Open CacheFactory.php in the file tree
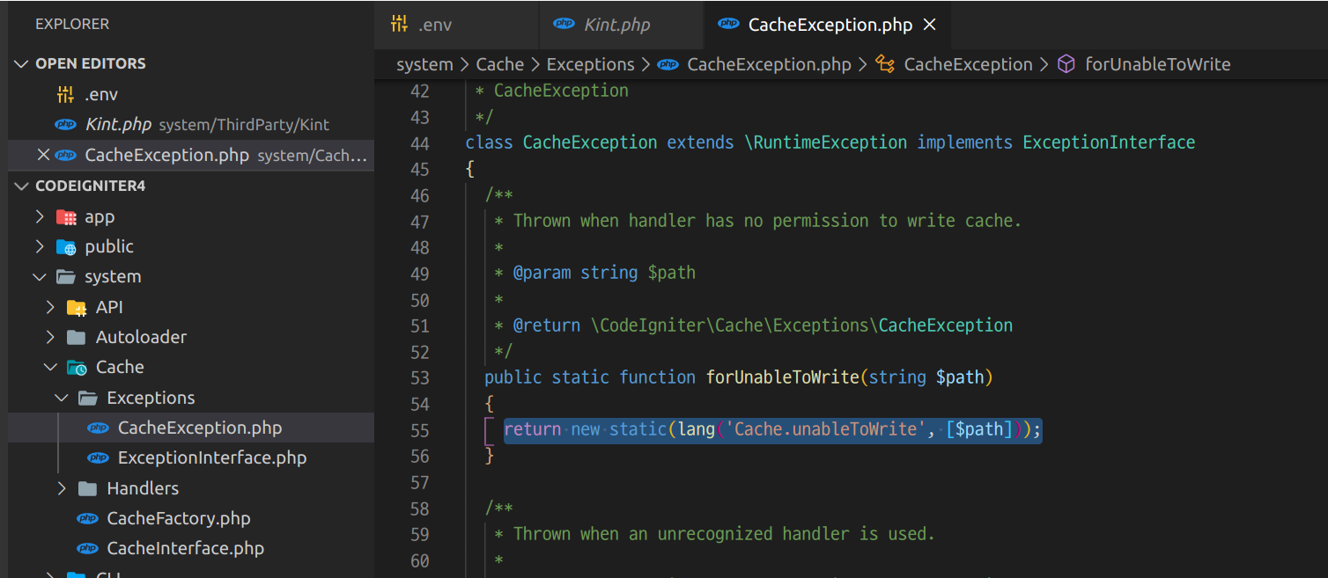The image size is (1328, 578). [x=191, y=518]
